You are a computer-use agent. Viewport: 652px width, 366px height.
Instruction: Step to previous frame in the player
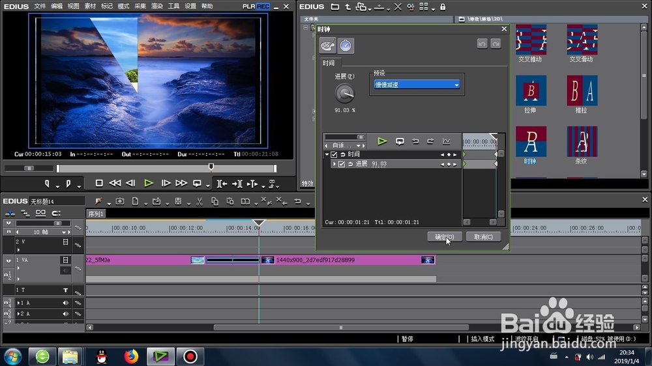pos(130,183)
